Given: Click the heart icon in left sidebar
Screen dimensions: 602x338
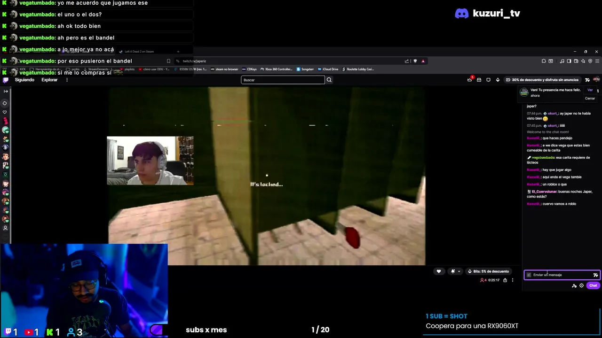Looking at the screenshot, I should point(5,112).
